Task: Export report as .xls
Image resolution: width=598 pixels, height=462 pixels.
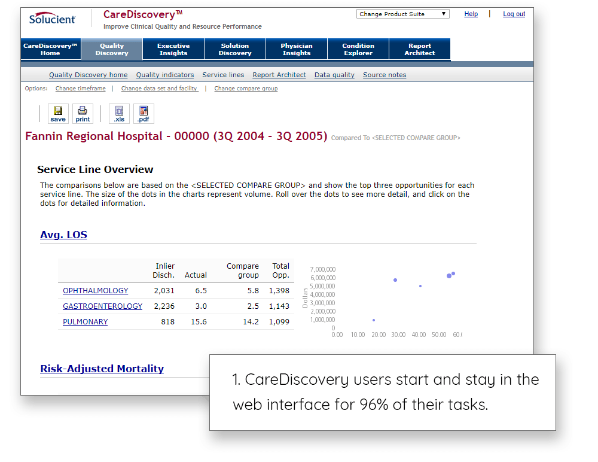Action: point(119,114)
